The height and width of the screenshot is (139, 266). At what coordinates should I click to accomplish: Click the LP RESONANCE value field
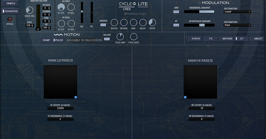pyautogui.click(x=60, y=119)
